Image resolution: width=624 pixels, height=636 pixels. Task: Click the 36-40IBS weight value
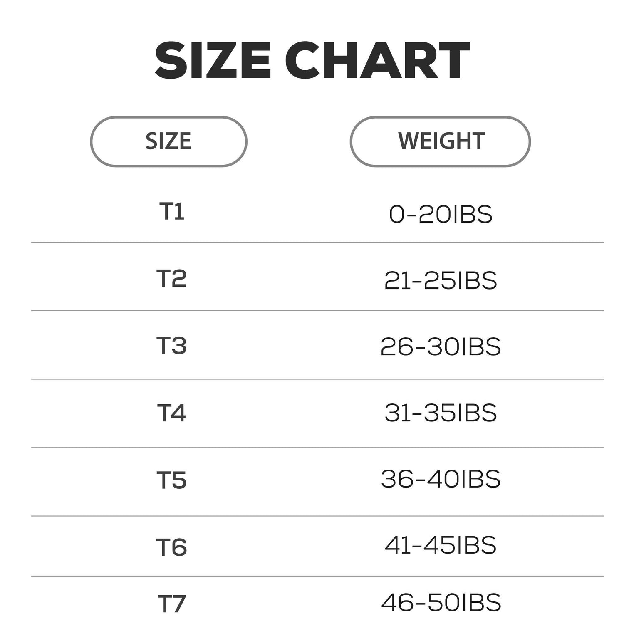coord(441,479)
